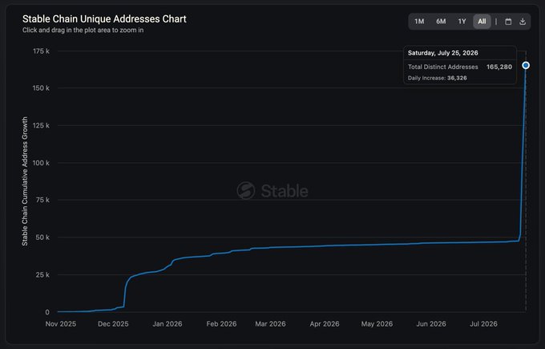Click the '165,280' total addresses value

pos(499,67)
